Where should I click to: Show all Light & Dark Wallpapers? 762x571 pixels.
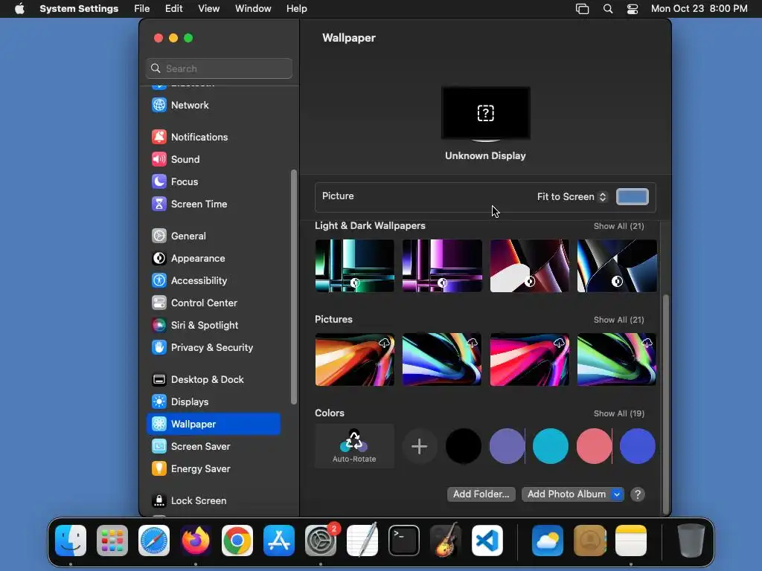[x=618, y=226]
